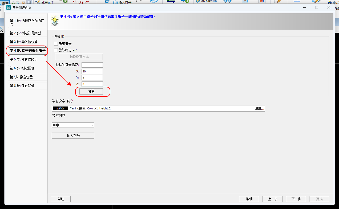Click the 插入符号 button in the wizard

pyautogui.click(x=73, y=136)
